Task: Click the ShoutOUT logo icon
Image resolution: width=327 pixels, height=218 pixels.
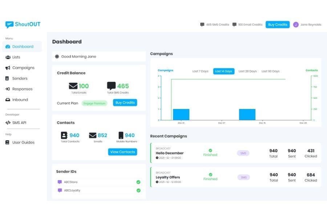Action: (x=9, y=25)
